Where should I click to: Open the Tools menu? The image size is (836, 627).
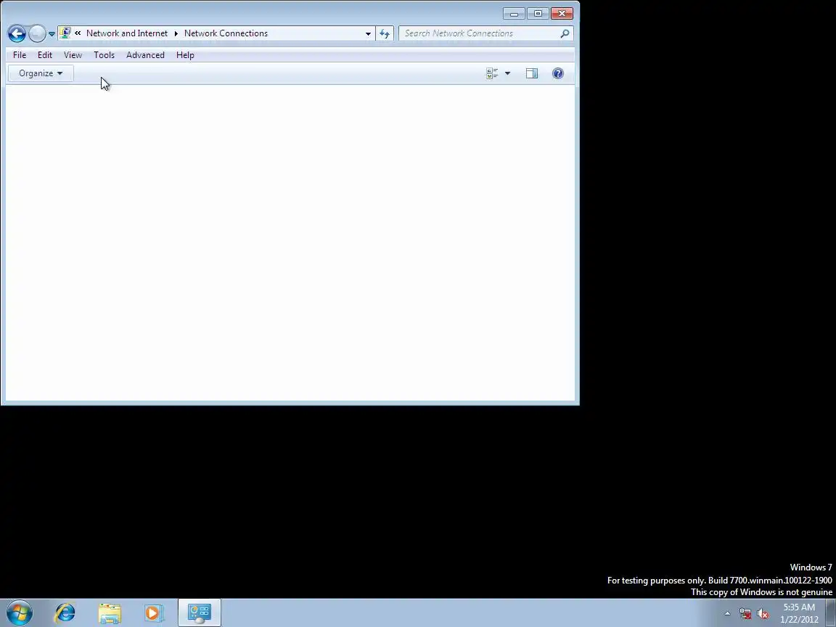[x=104, y=55]
